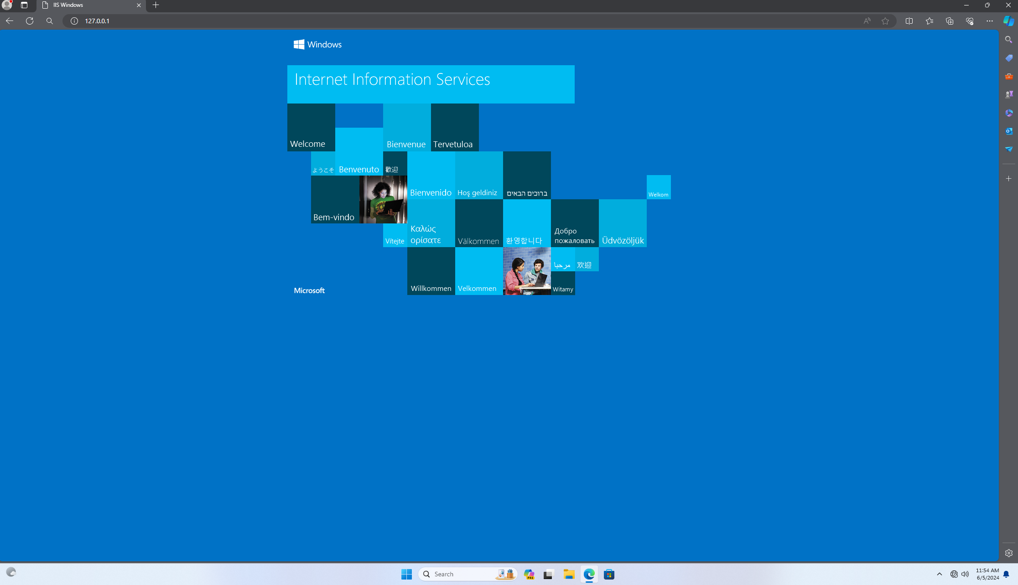Close the IIS Windows tab
Viewport: 1018px width, 585px height.
139,5
